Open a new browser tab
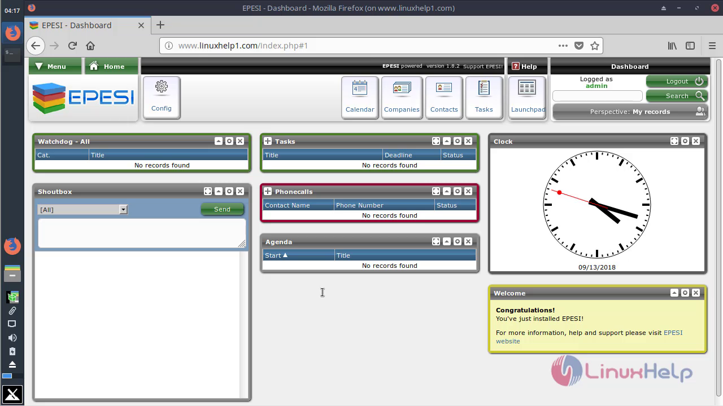The height and width of the screenshot is (406, 723). [x=160, y=25]
